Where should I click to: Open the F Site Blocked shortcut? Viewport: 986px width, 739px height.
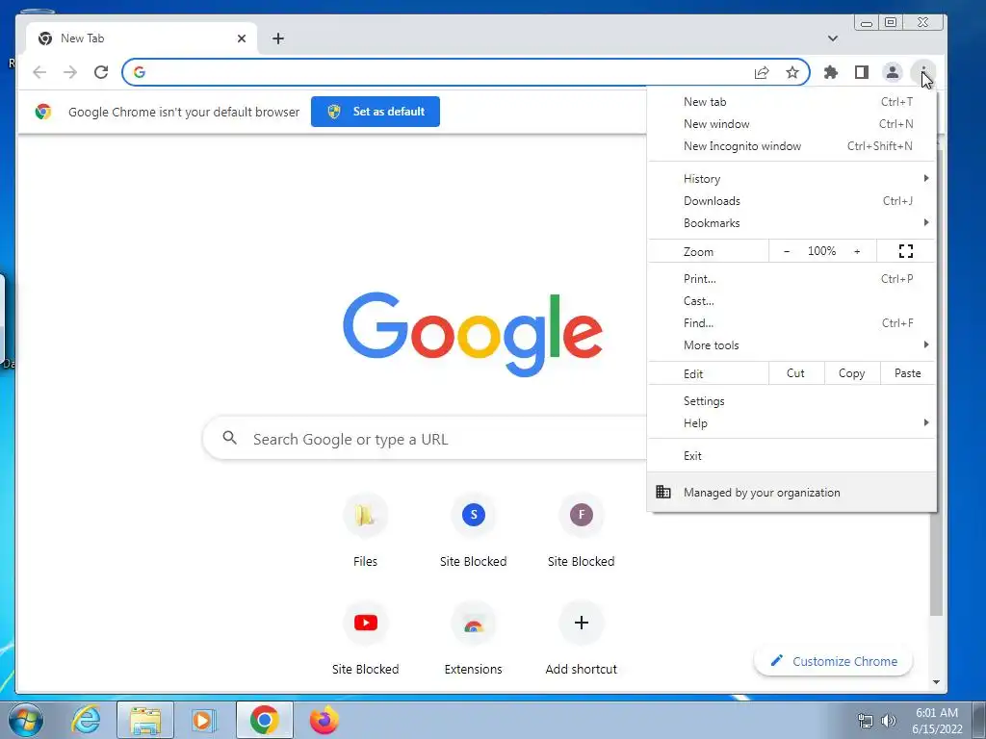pyautogui.click(x=581, y=531)
